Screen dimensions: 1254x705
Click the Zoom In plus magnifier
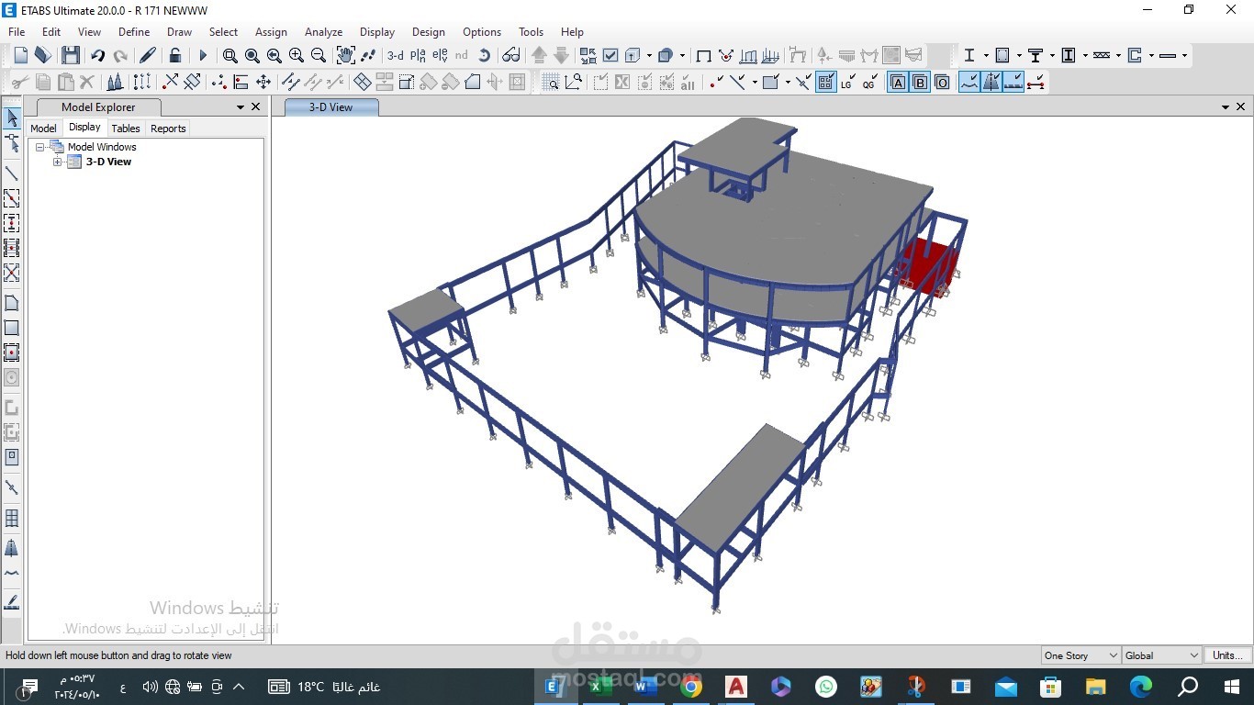[297, 56]
